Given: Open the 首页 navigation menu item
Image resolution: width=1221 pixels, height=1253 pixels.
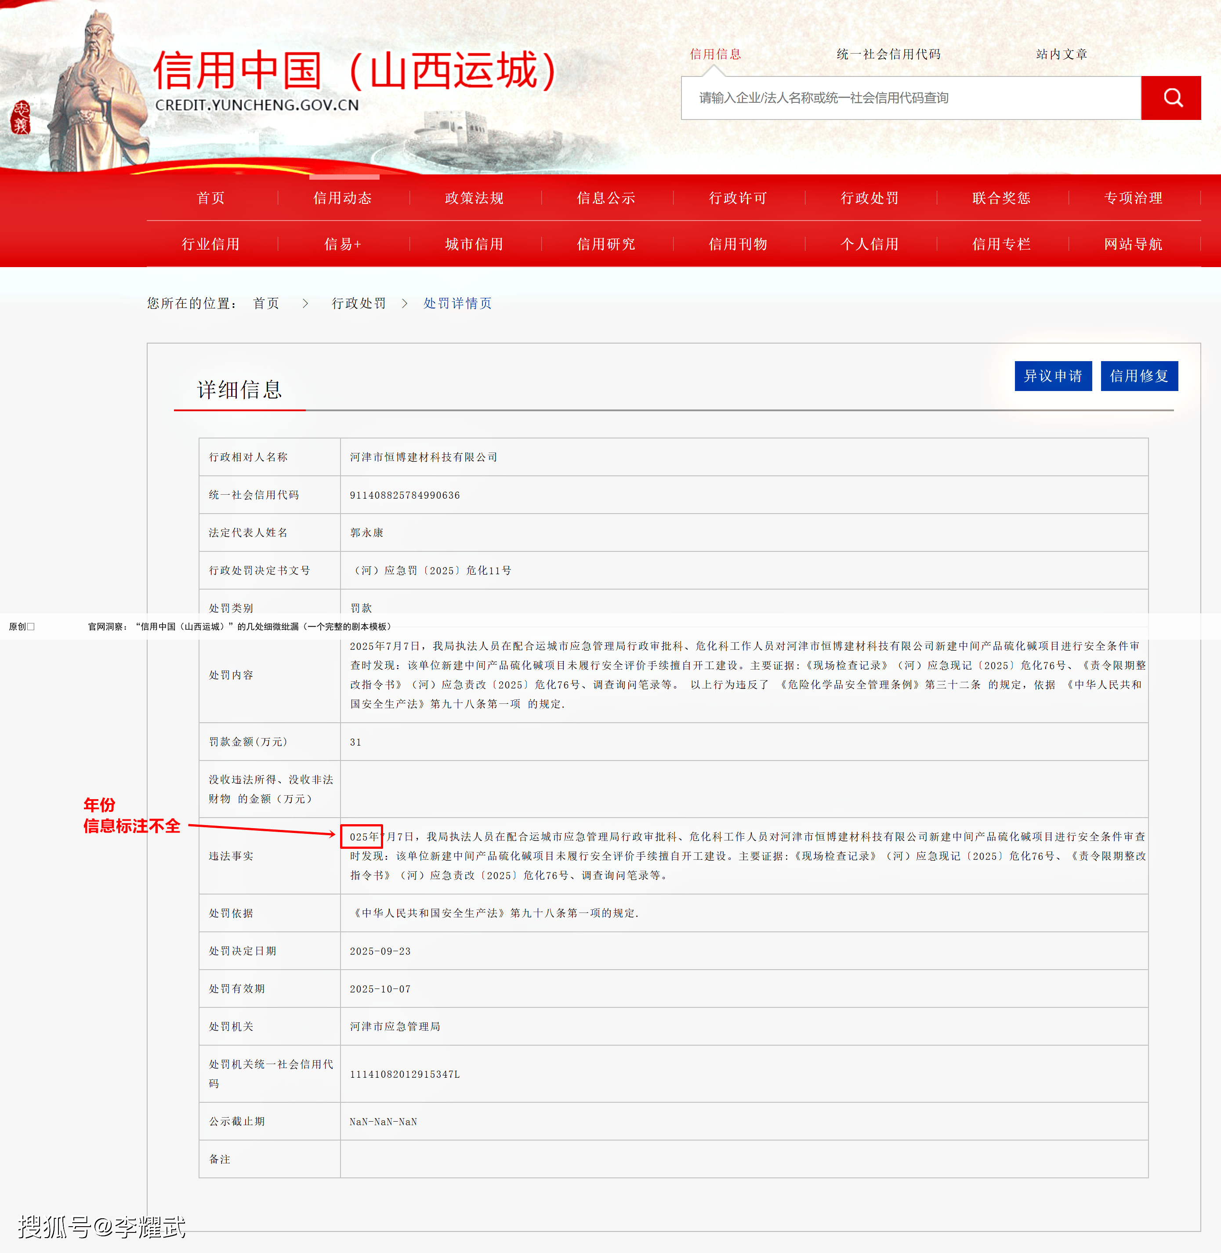Looking at the screenshot, I should coord(211,198).
